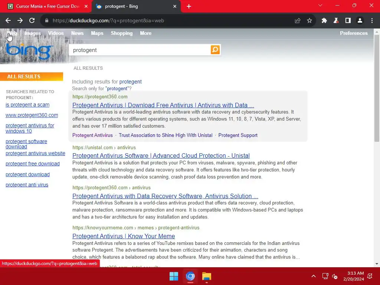Open the tab search dropdown arrow
This screenshot has height=285, width=380.
point(320,5)
